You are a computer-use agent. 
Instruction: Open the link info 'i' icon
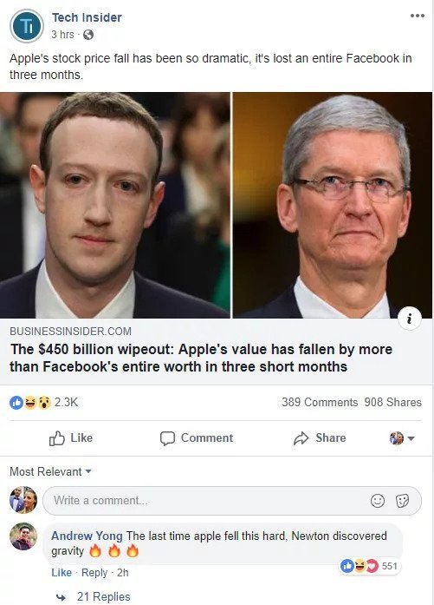click(x=410, y=319)
